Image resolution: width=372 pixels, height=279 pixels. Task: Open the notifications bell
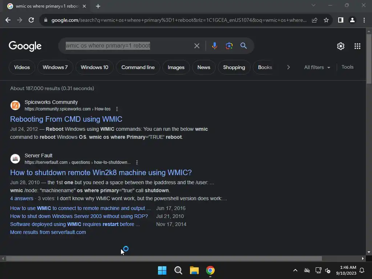(x=362, y=270)
